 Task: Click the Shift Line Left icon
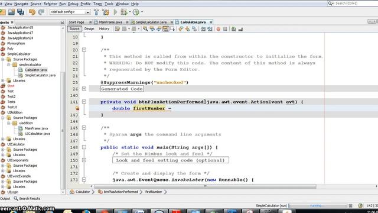203,29
